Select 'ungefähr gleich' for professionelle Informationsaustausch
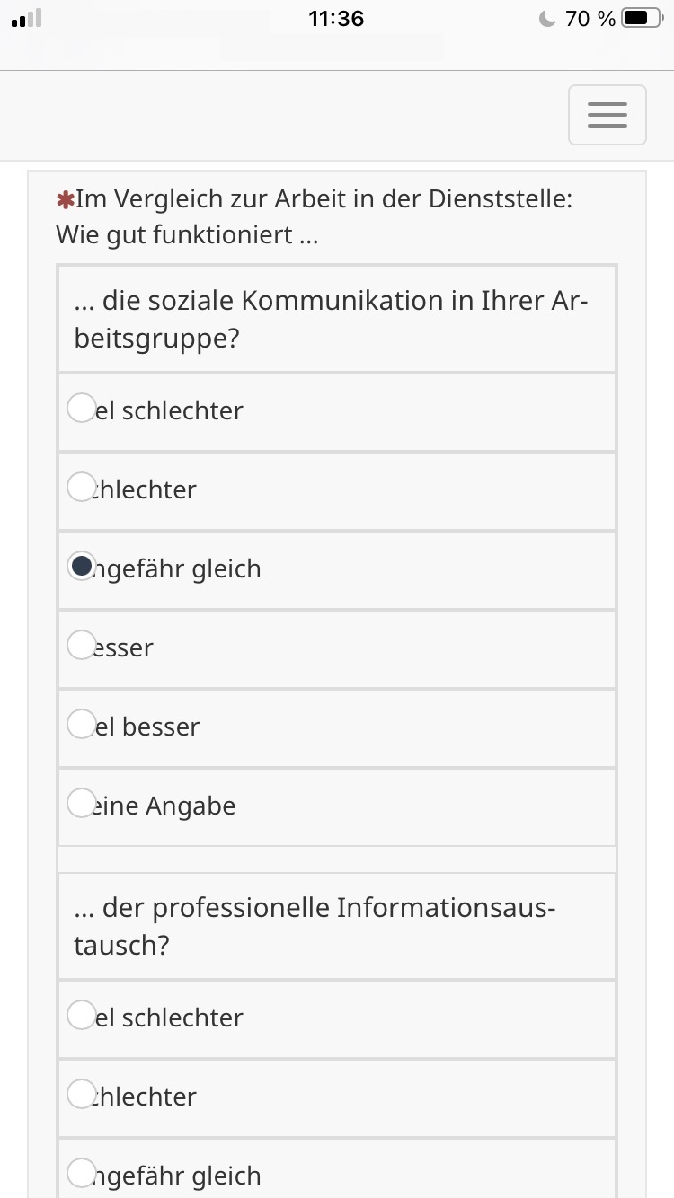This screenshot has height=1198, width=674. tap(82, 1173)
